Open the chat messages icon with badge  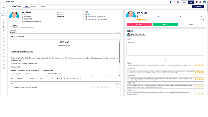(197, 2)
